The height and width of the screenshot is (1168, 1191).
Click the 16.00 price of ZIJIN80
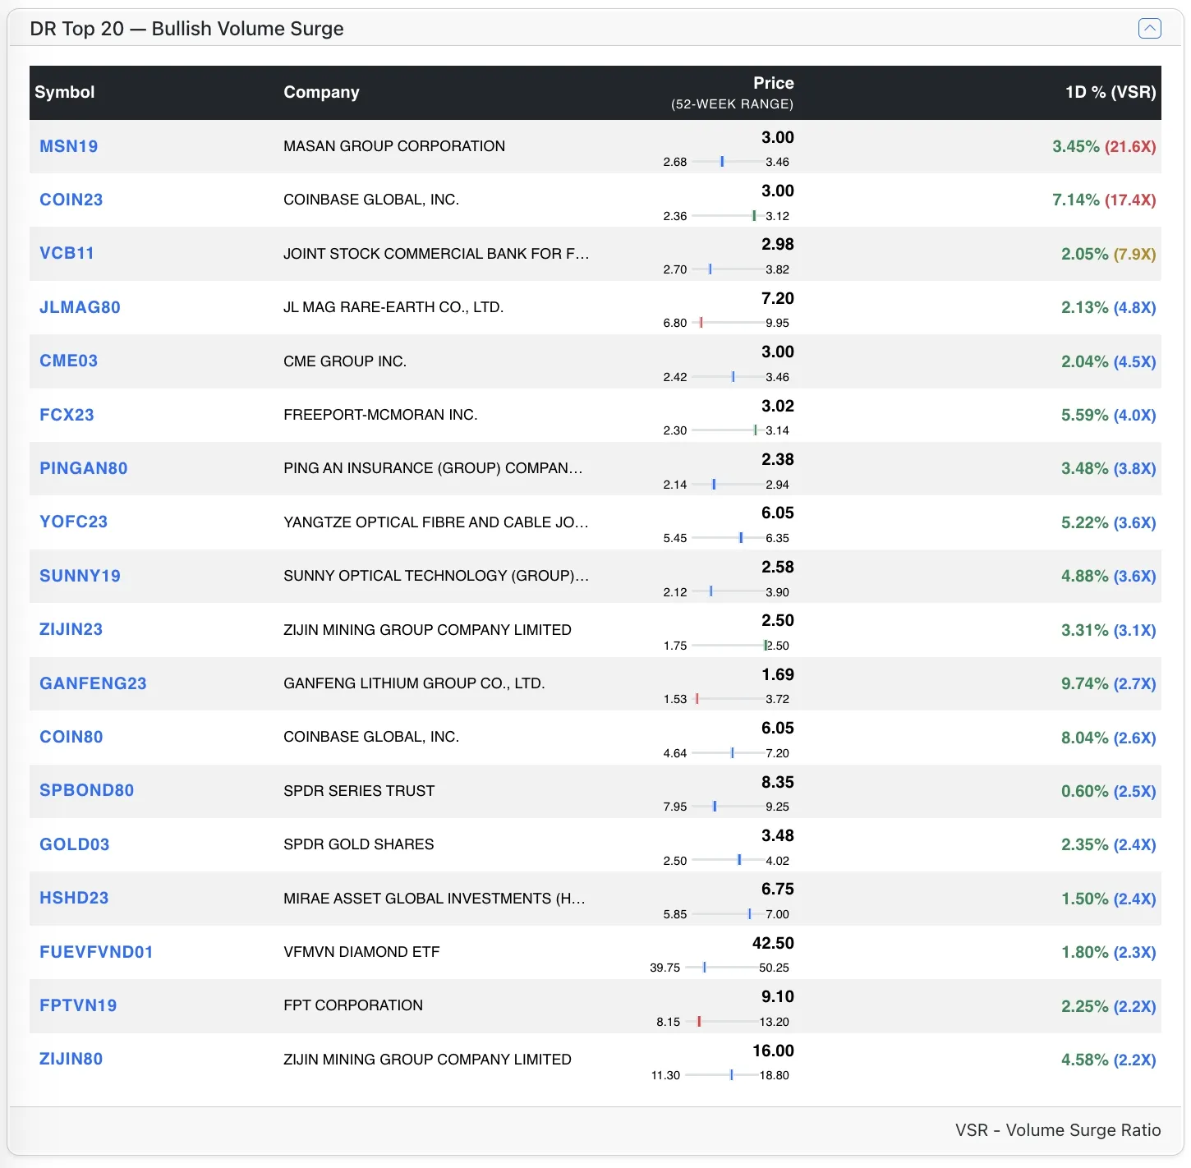pyautogui.click(x=773, y=1051)
